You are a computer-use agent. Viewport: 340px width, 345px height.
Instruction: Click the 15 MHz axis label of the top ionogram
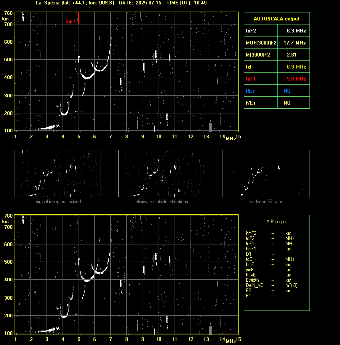coord(239,137)
